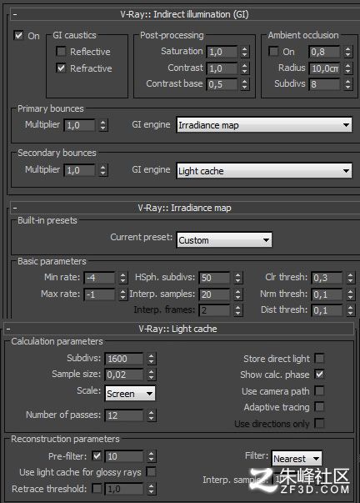Screen dimensions: 360x503
Task: Open Secondary bounces GI engine dropdown
Action: pyautogui.click(x=264, y=170)
